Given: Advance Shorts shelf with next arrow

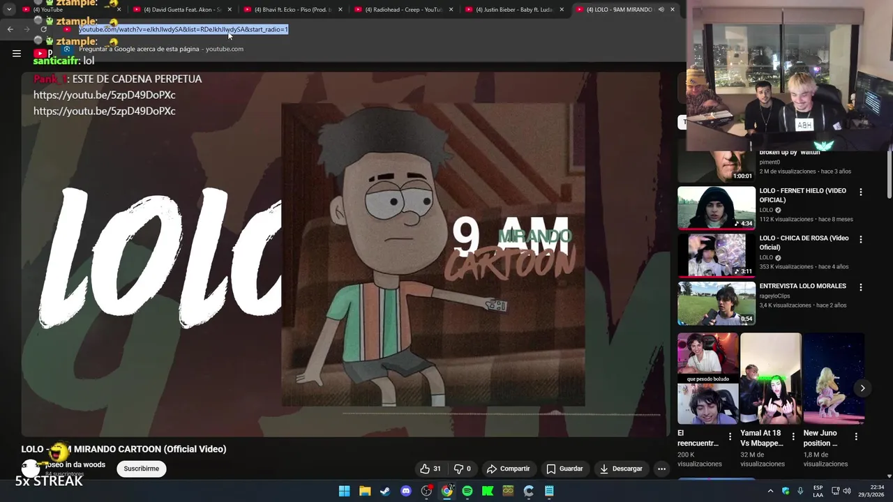Looking at the screenshot, I should pos(862,388).
